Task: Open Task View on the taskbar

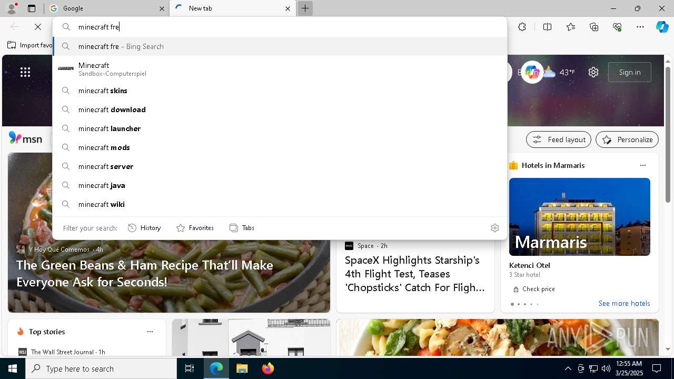Action: click(x=190, y=368)
